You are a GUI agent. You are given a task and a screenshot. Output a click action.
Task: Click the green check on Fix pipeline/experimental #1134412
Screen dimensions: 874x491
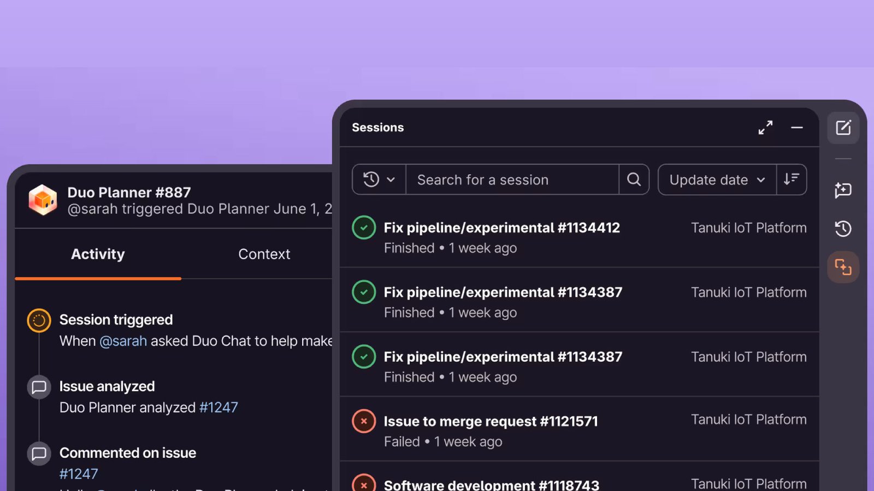pos(364,227)
